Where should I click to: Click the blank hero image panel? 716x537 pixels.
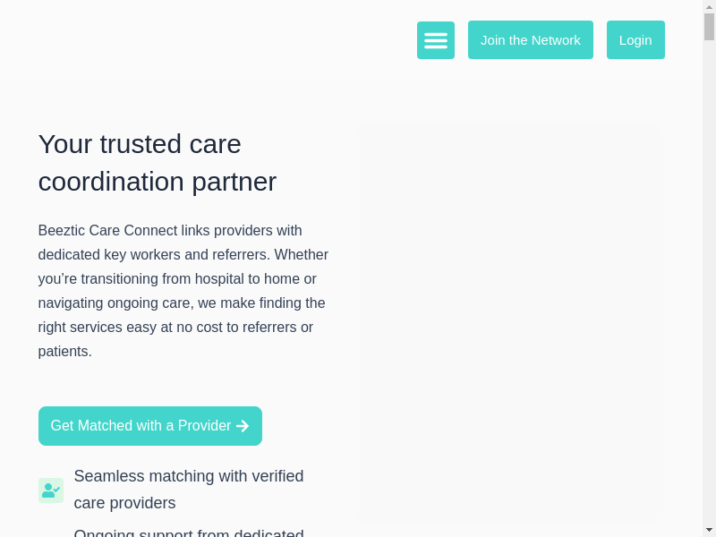510,322
